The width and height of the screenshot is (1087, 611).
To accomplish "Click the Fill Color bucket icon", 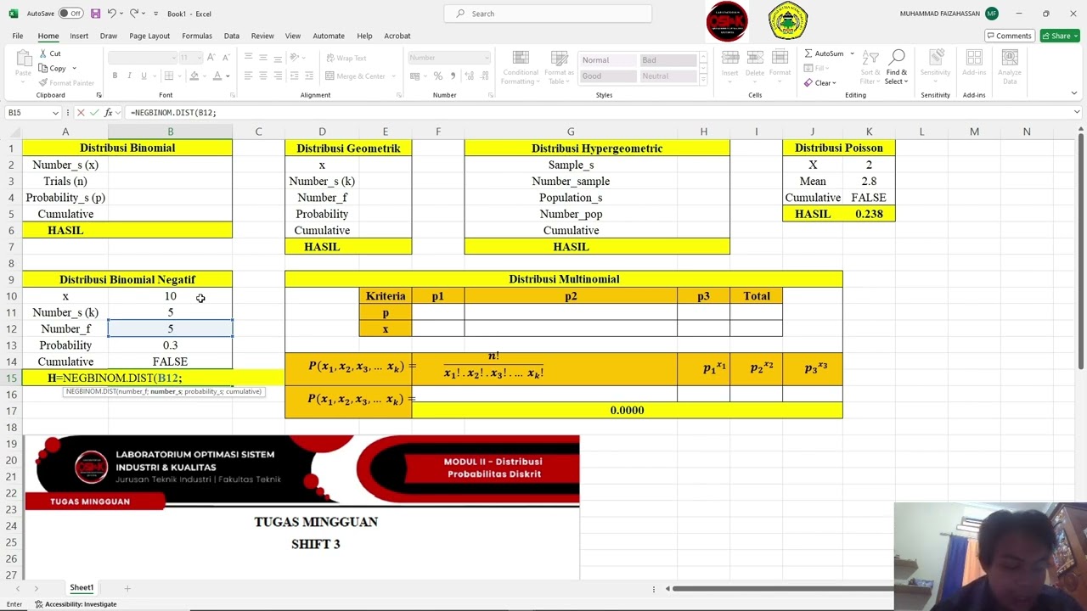I will [x=194, y=76].
